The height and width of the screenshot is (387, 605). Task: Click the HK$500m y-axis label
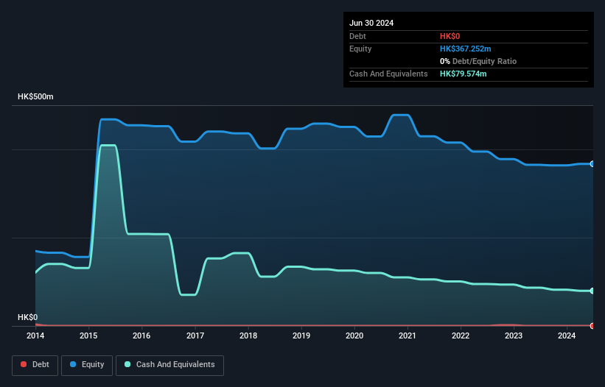tap(35, 96)
